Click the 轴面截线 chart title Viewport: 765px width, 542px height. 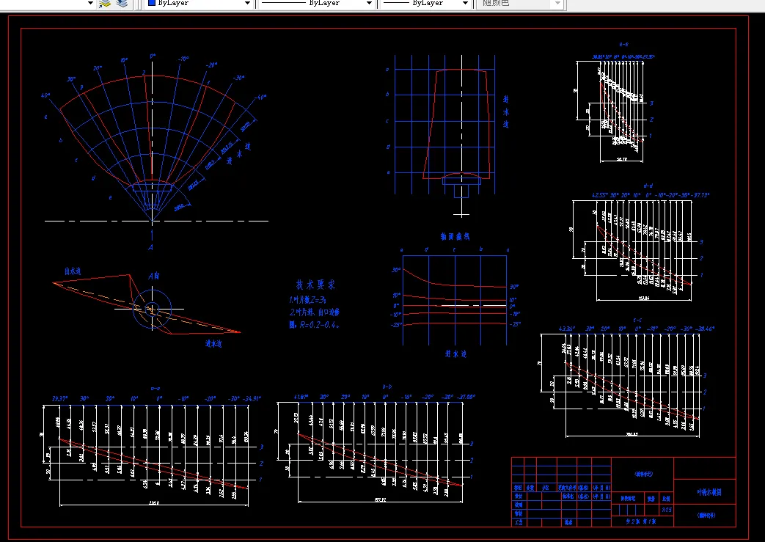pos(454,236)
